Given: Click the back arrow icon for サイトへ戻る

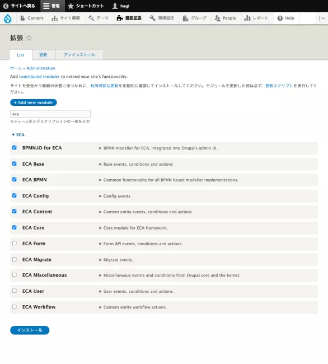Looking at the screenshot, I should coord(6,6).
